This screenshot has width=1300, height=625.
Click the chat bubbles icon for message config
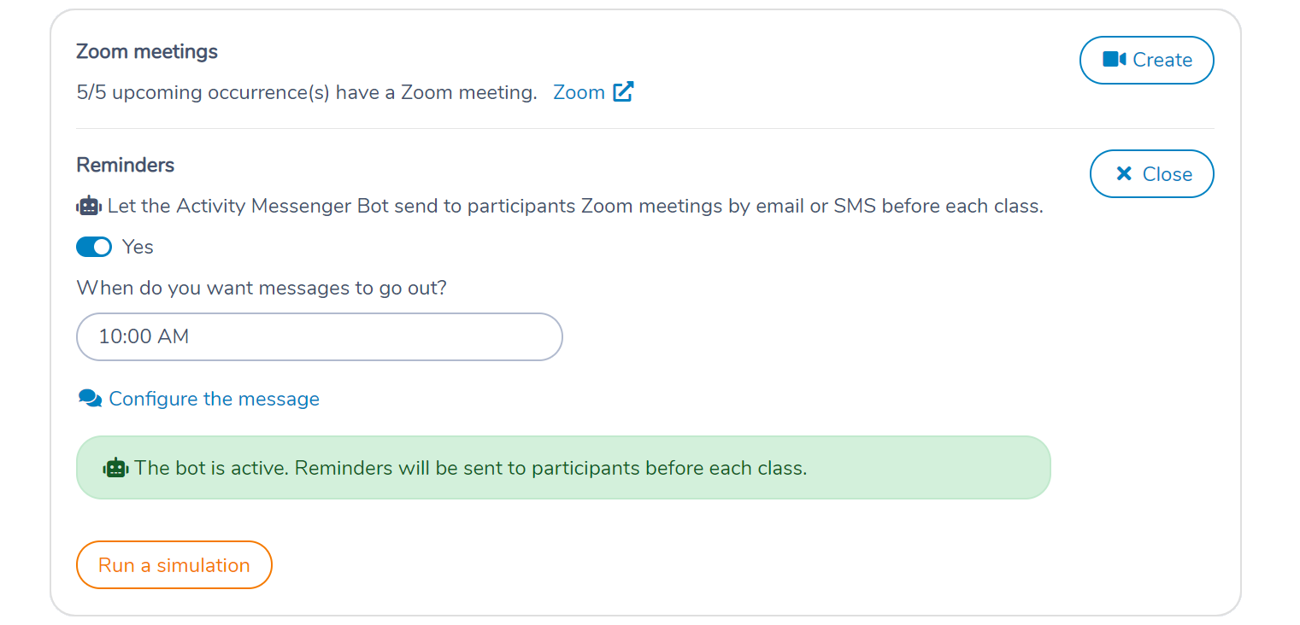point(90,398)
